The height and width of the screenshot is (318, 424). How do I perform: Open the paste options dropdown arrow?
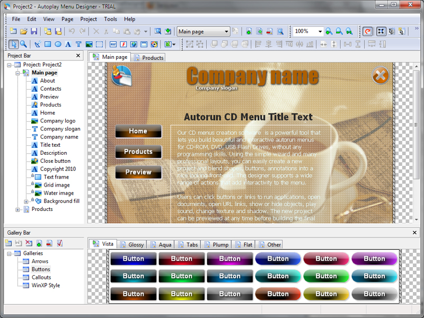pos(145,31)
